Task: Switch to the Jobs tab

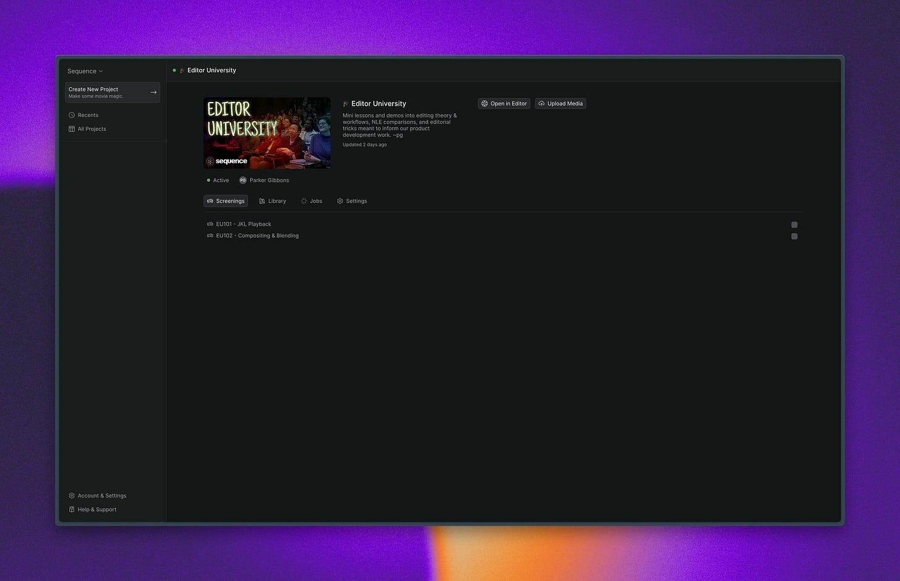Action: click(x=312, y=201)
